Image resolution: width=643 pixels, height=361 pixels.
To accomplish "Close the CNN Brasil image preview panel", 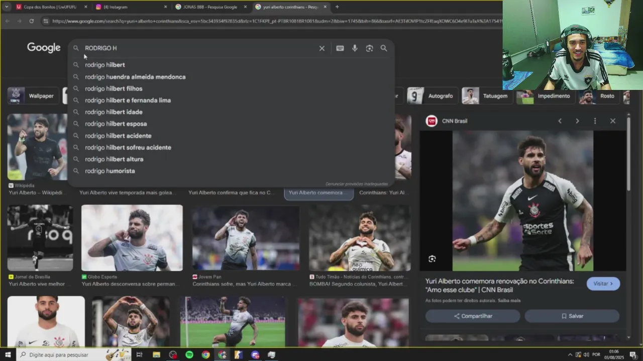I will pos(613,121).
